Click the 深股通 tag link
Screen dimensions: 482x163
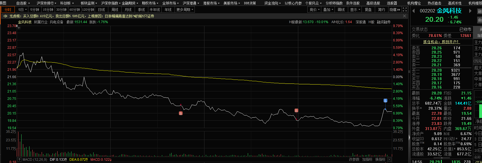coord(361,22)
